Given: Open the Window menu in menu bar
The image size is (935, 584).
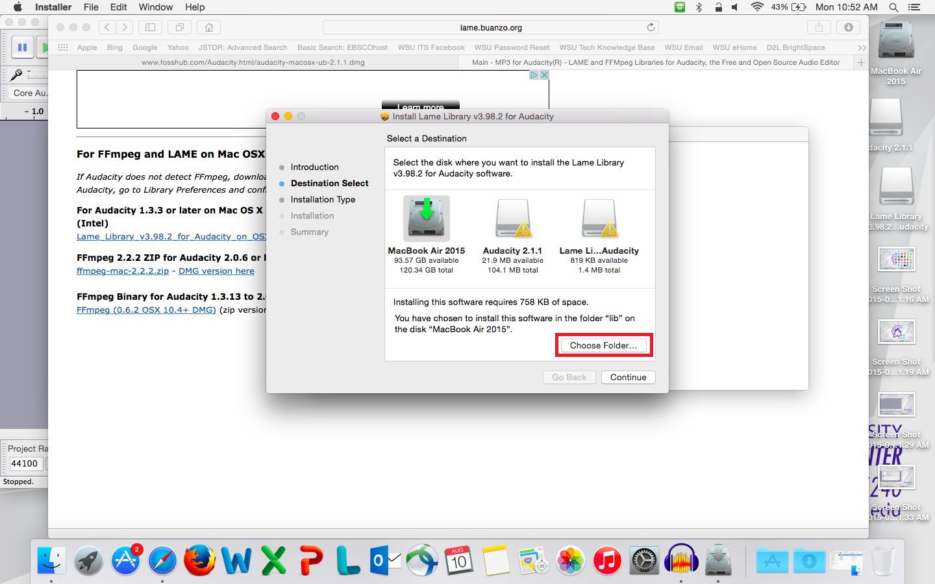Looking at the screenshot, I should point(155,7).
